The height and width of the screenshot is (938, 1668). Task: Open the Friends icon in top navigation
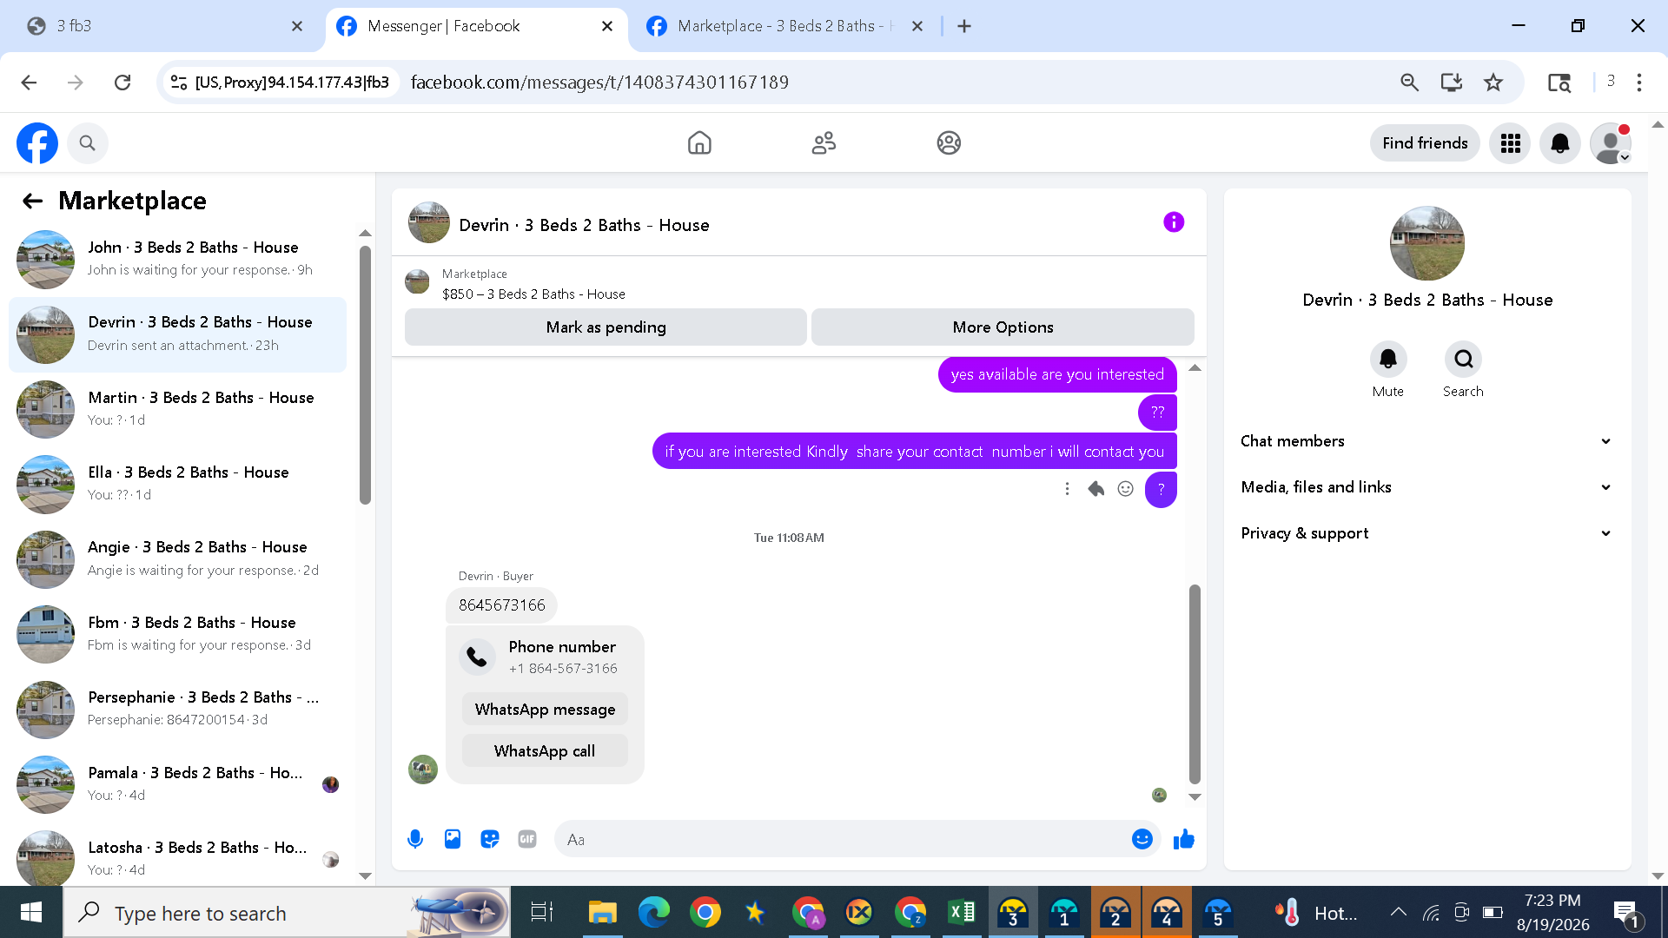824,142
